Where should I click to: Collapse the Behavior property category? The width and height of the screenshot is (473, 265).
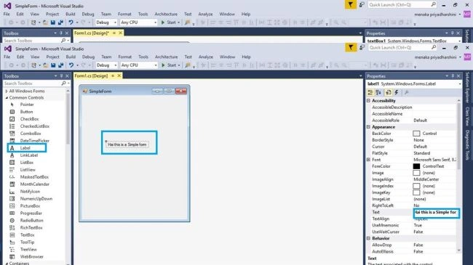[x=368, y=238]
